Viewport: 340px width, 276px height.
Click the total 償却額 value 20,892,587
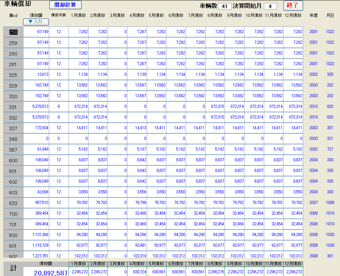point(45,273)
